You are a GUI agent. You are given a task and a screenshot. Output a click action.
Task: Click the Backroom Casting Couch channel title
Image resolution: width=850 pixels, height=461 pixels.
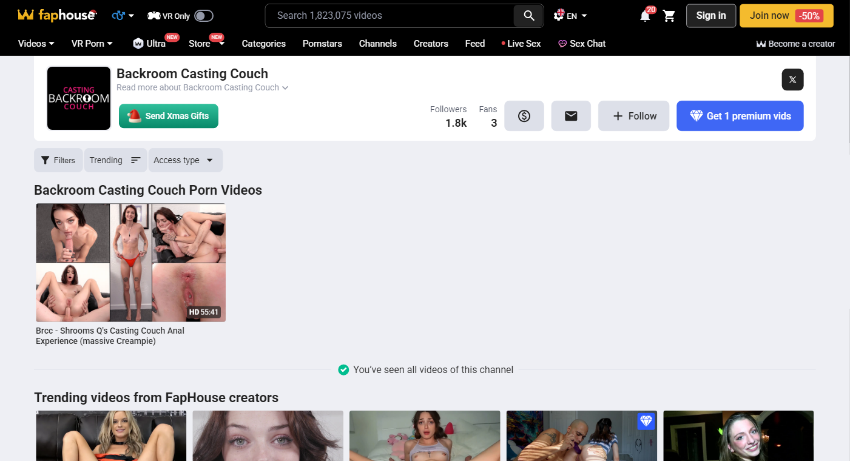click(192, 73)
